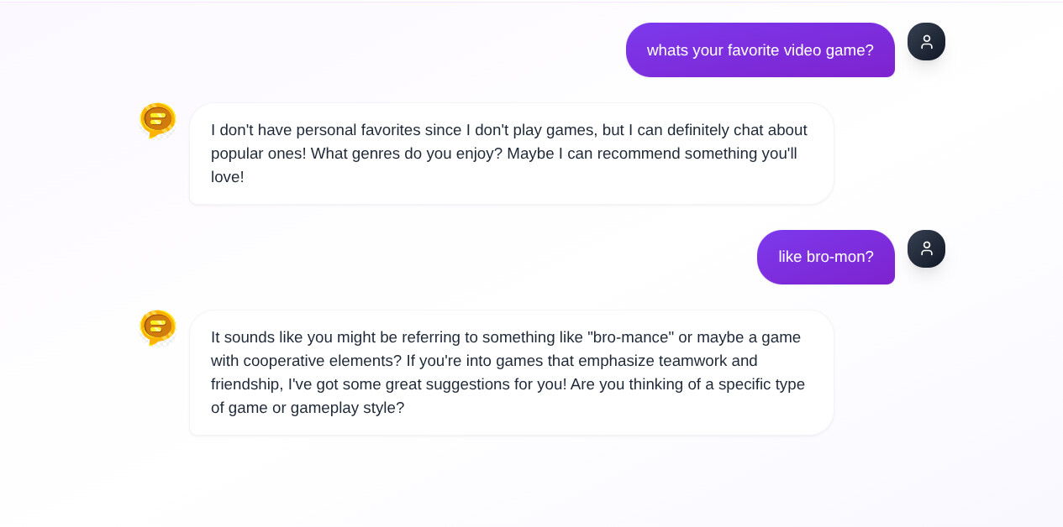Select the "whats your favorite video game?" message bubble
Screen dimensions: 1063x527
tap(760, 50)
